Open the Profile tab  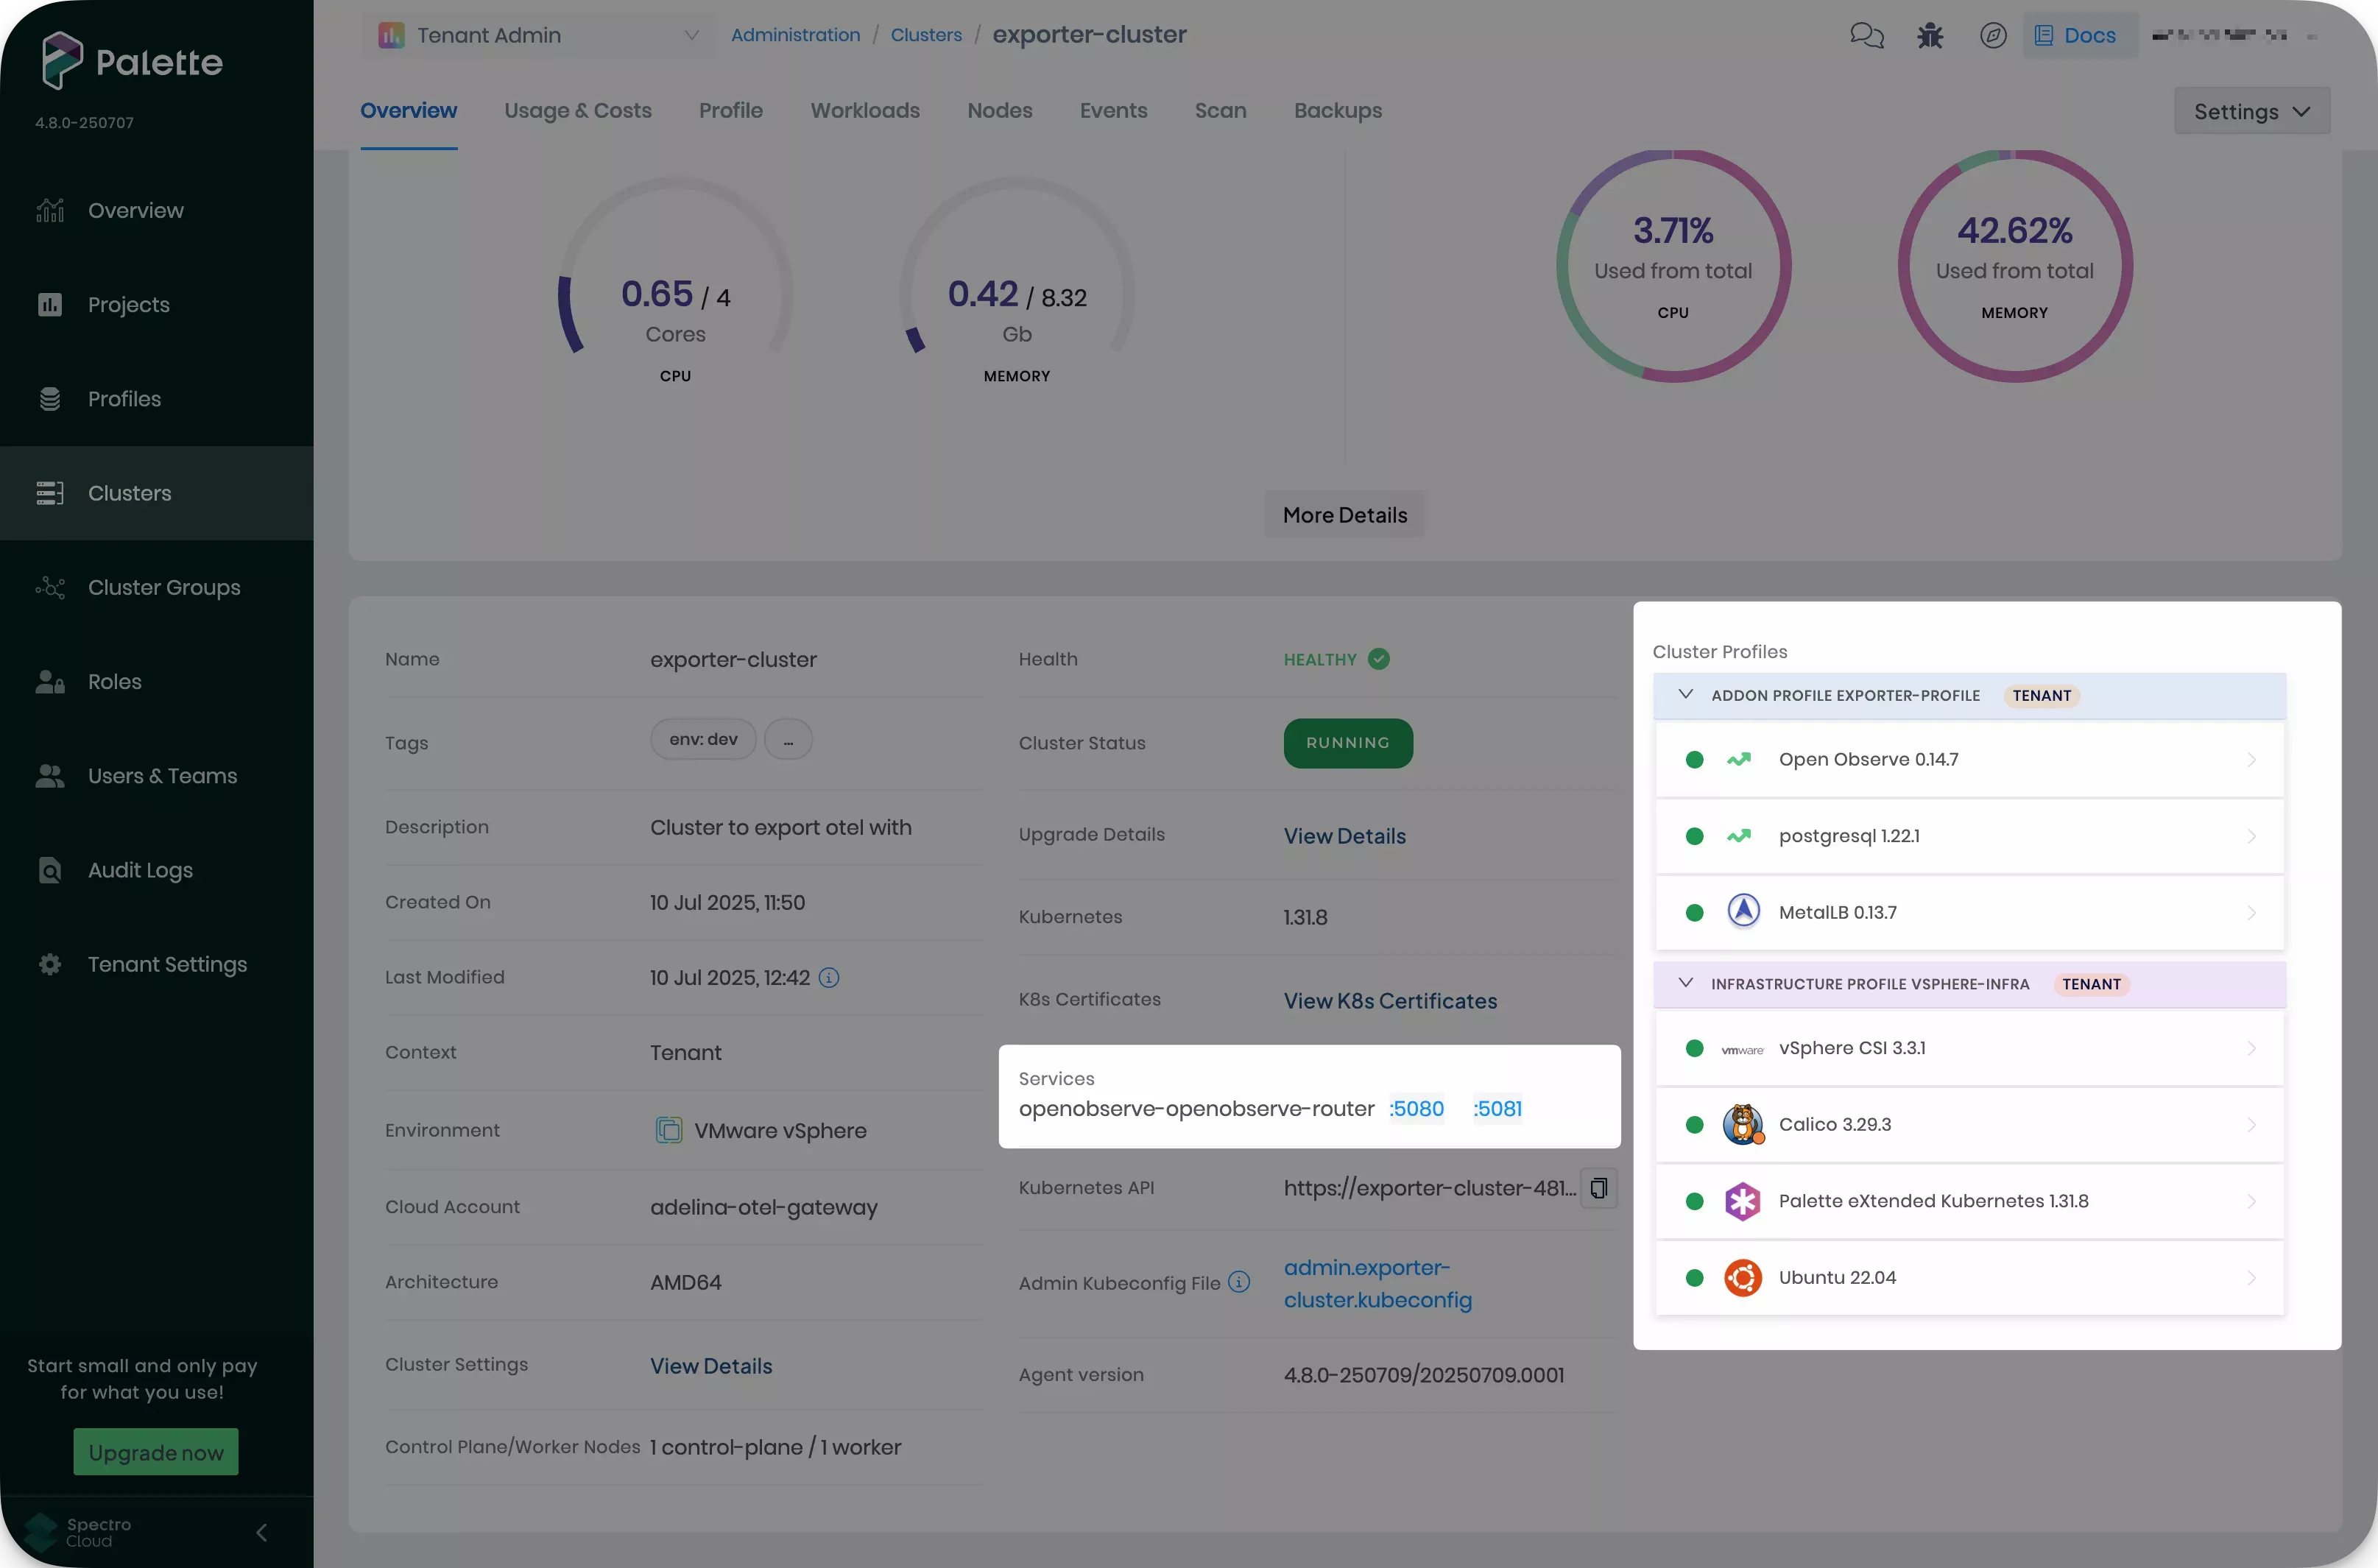tap(730, 111)
